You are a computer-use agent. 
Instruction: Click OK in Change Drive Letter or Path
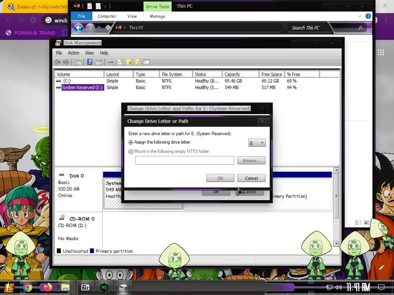[x=220, y=178]
